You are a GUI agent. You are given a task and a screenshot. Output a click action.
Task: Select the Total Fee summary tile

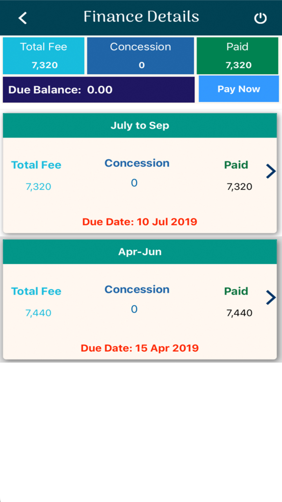point(44,56)
